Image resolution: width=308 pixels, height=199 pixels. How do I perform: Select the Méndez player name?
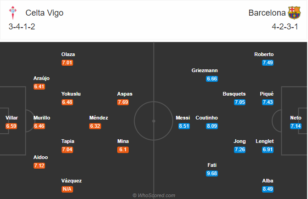click(x=99, y=118)
